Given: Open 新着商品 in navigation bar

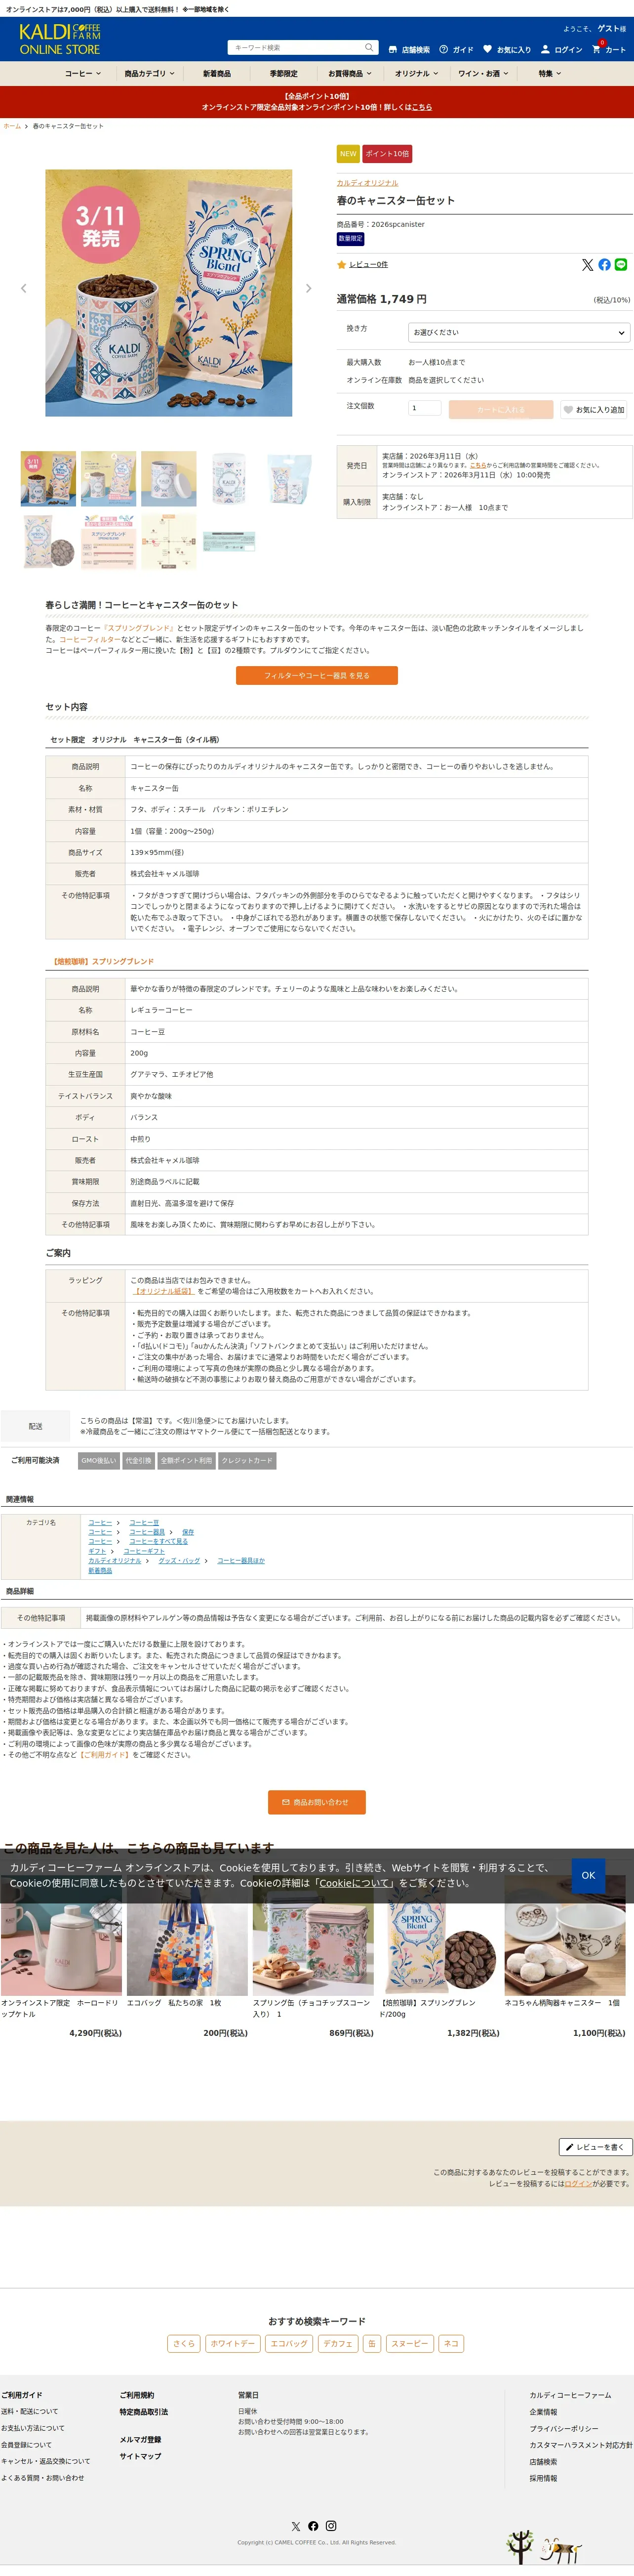Looking at the screenshot, I should [217, 74].
